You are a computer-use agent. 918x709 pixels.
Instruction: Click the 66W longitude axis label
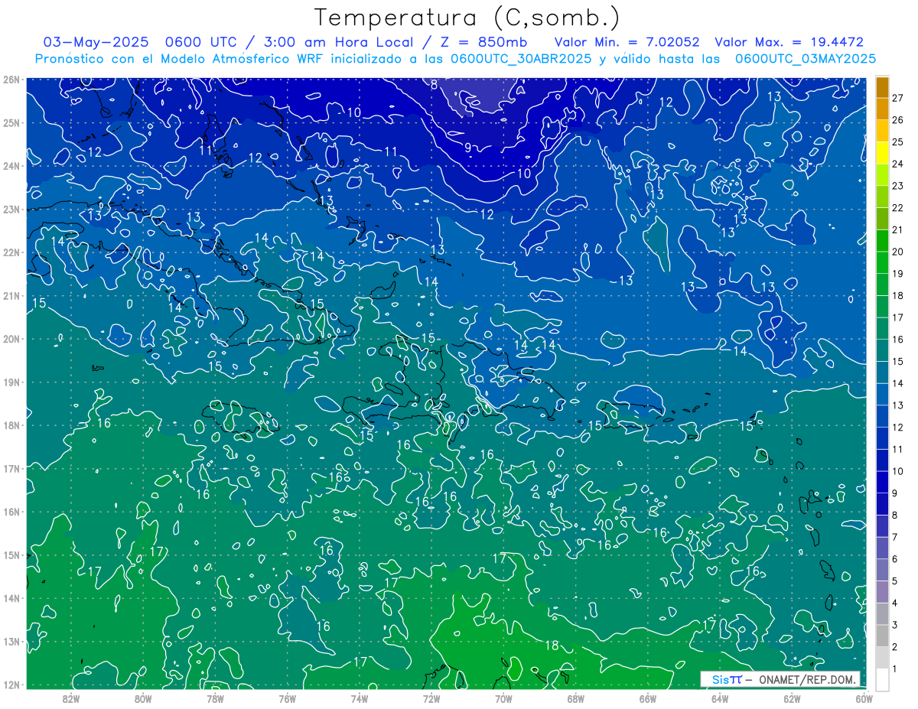pos(648,698)
